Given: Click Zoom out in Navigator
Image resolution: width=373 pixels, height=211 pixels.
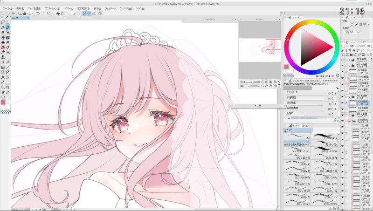Looking at the screenshot, I should click(x=262, y=82).
